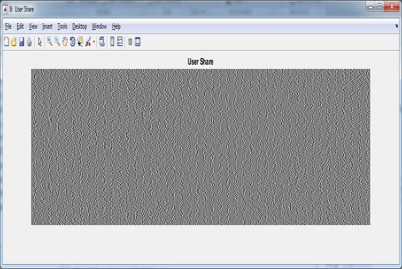Open the Help menu
This screenshot has width=402, height=269.
tap(116, 26)
